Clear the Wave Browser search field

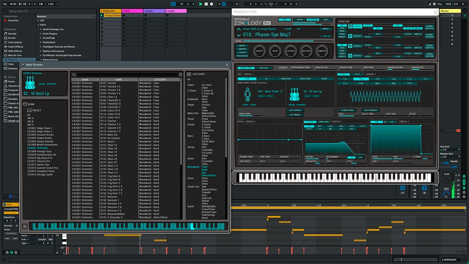tap(181, 74)
